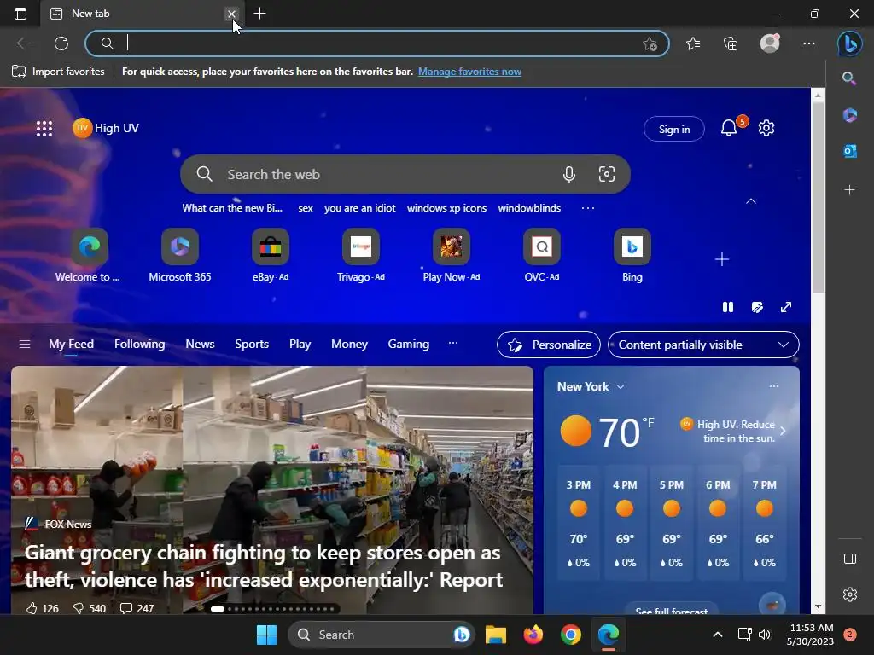
Task: Open Settings and more ellipsis menu
Action: pyautogui.click(x=809, y=43)
